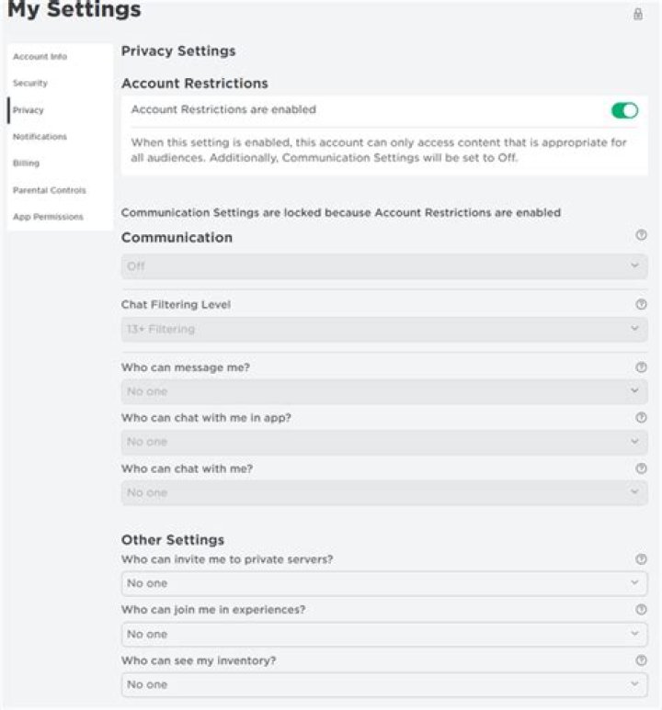Viewport: 662px width, 710px height.
Task: Expand the private servers invite dropdown
Action: pyautogui.click(x=383, y=583)
